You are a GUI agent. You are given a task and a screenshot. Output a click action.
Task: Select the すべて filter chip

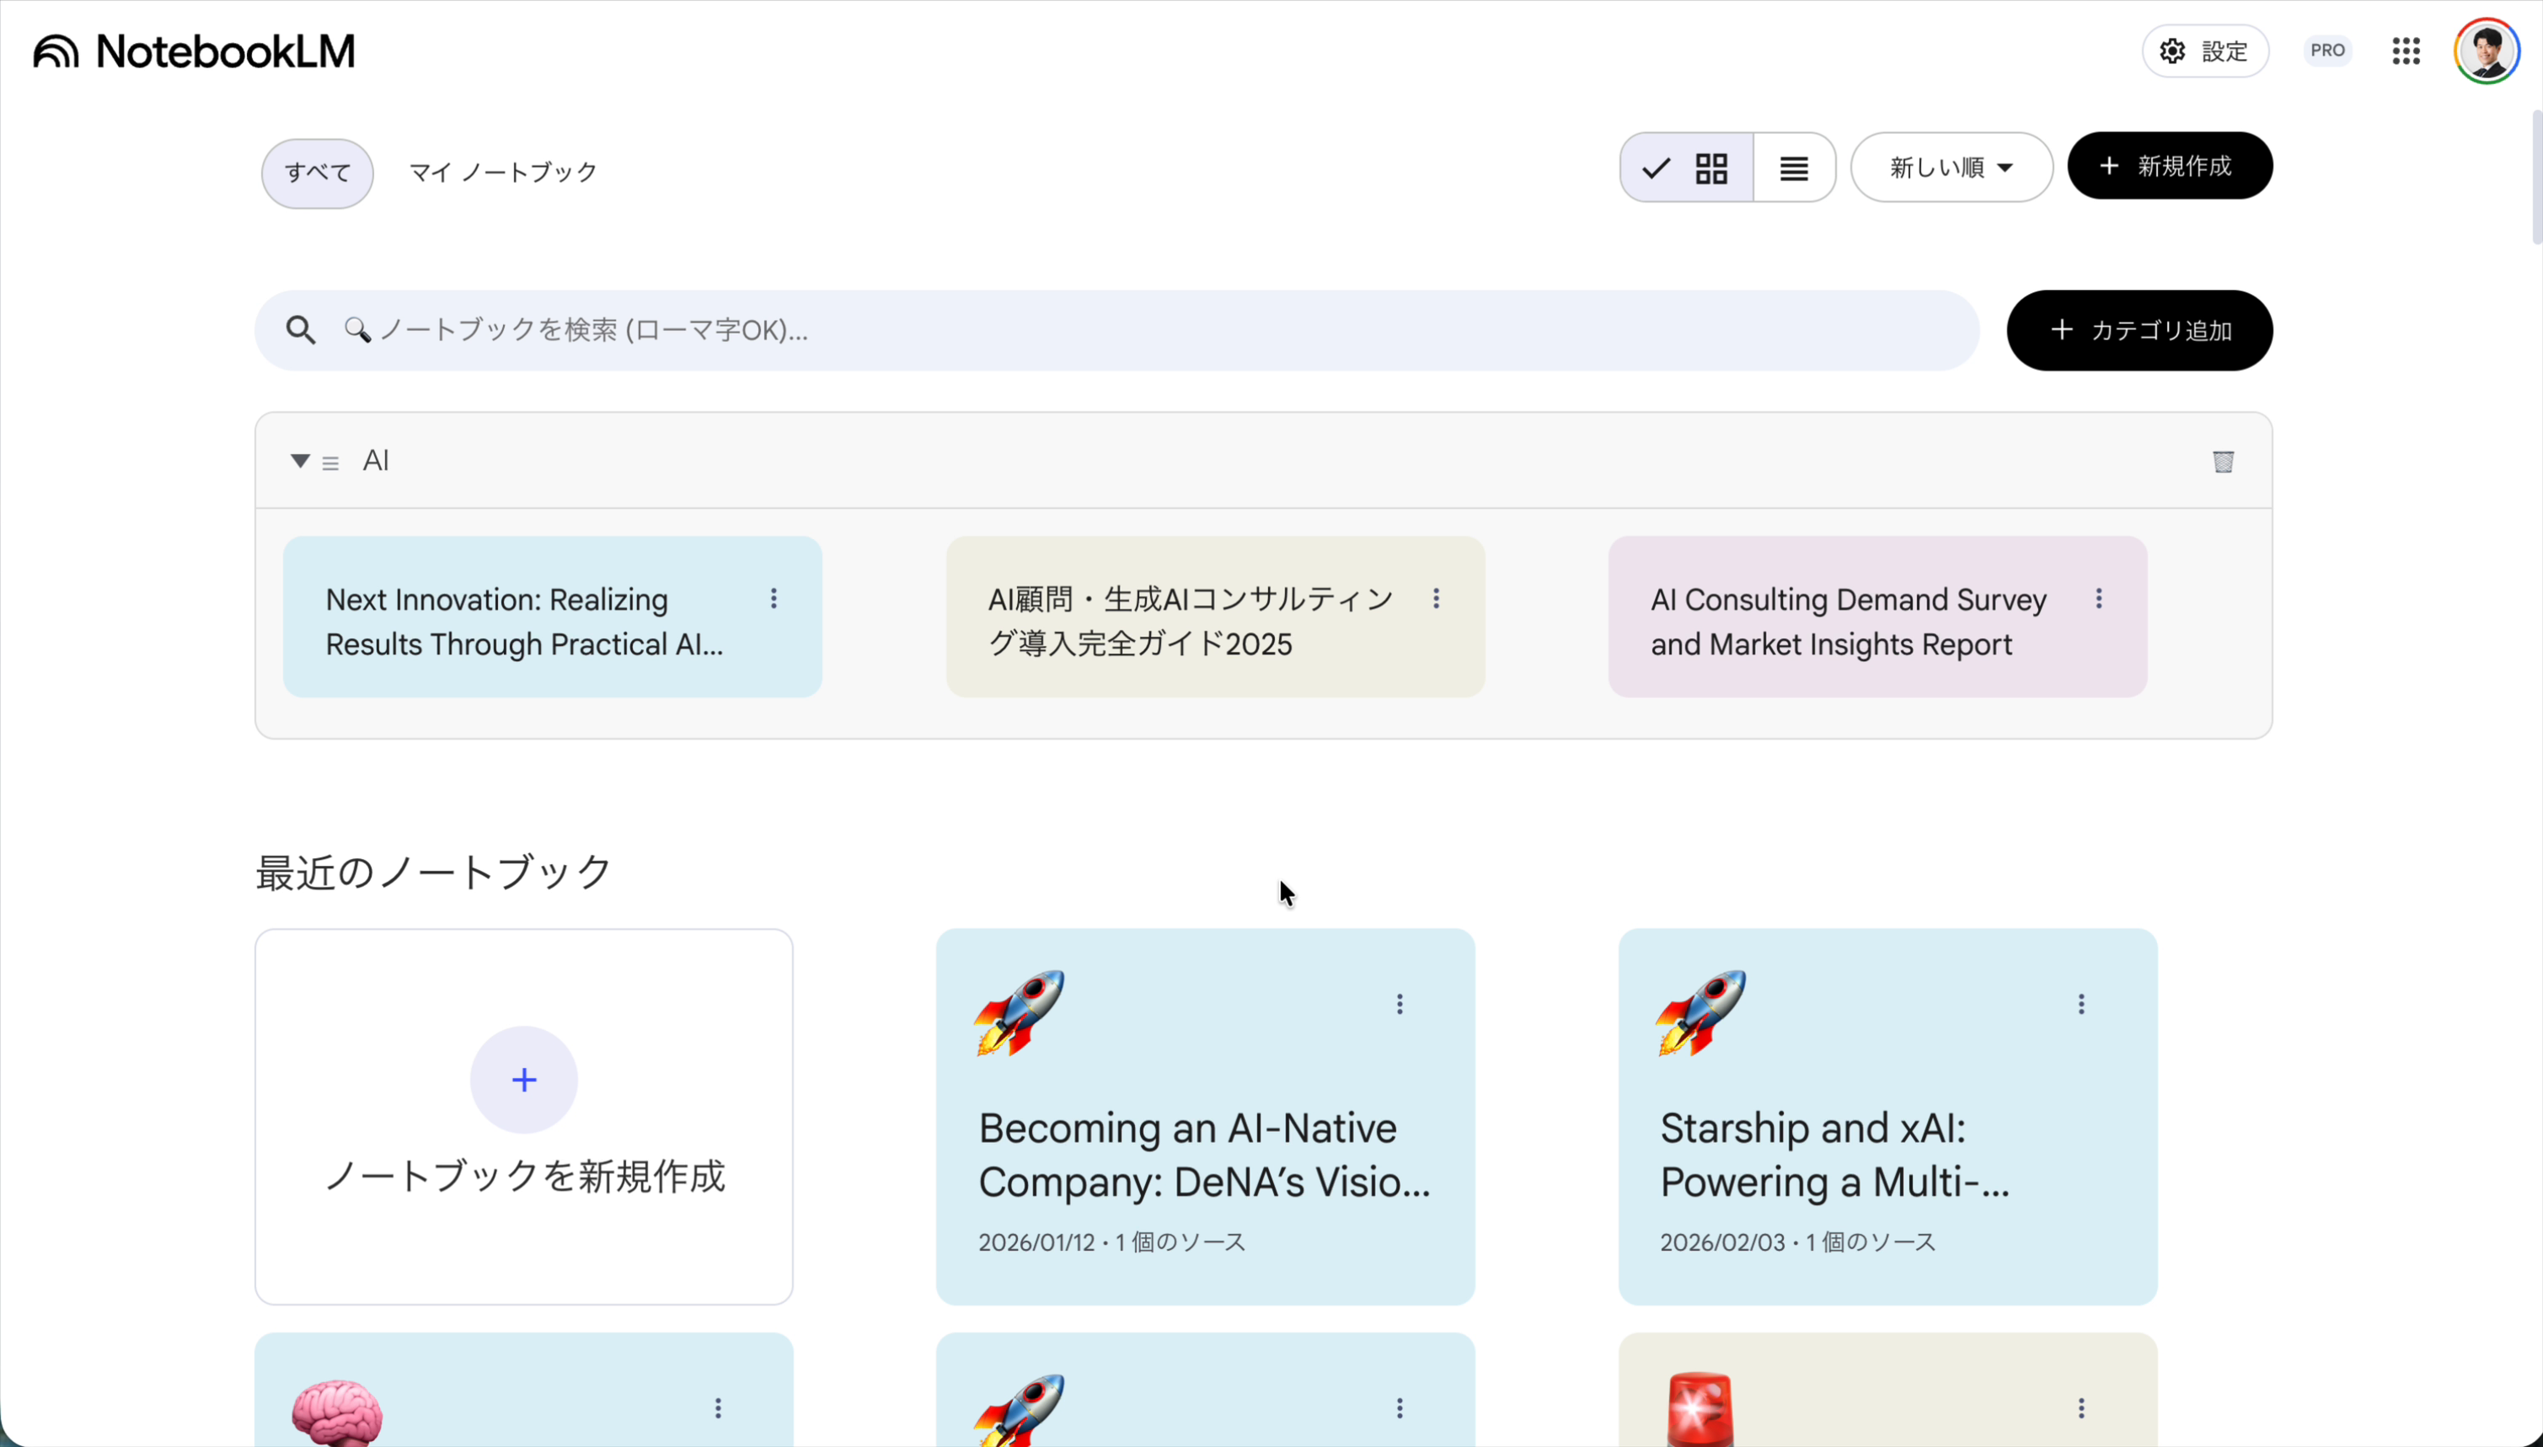[x=316, y=172]
